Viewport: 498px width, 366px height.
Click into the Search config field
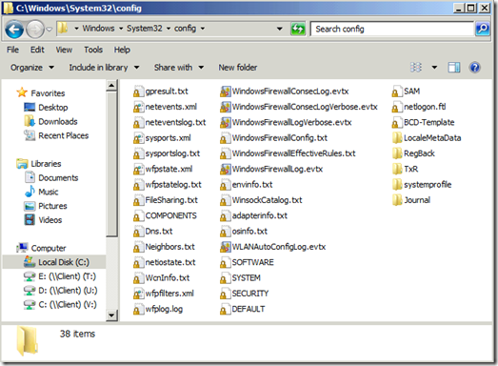click(392, 29)
